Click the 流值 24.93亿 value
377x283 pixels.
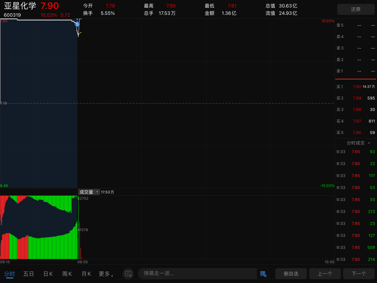288,13
